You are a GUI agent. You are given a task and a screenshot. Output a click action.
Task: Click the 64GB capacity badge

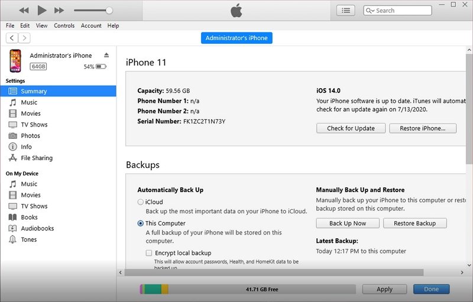[x=38, y=66]
